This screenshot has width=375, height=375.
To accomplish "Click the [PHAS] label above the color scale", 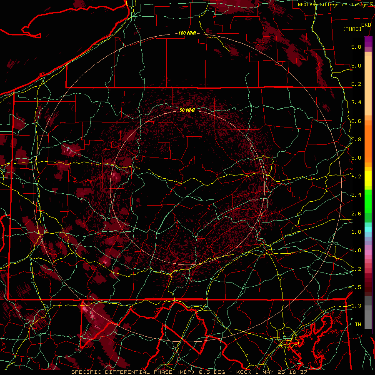I will [352, 29].
